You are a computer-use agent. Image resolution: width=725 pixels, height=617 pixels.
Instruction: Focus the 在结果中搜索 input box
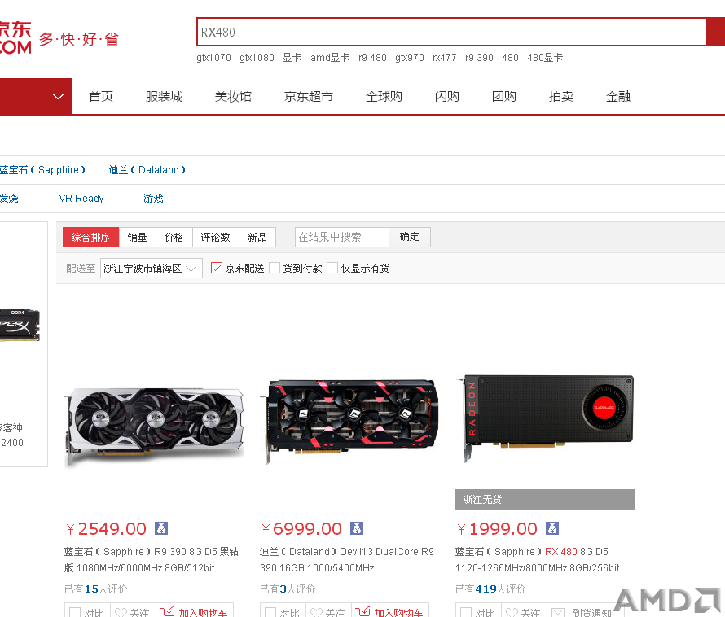[x=341, y=237]
